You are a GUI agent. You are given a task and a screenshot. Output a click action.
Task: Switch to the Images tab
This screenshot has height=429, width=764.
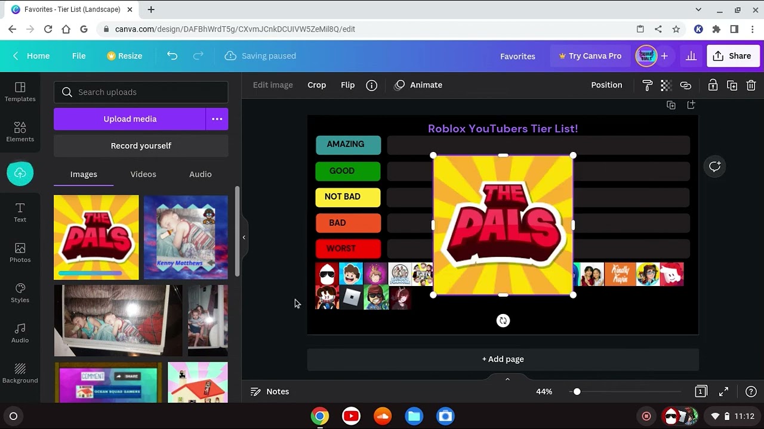click(x=84, y=174)
